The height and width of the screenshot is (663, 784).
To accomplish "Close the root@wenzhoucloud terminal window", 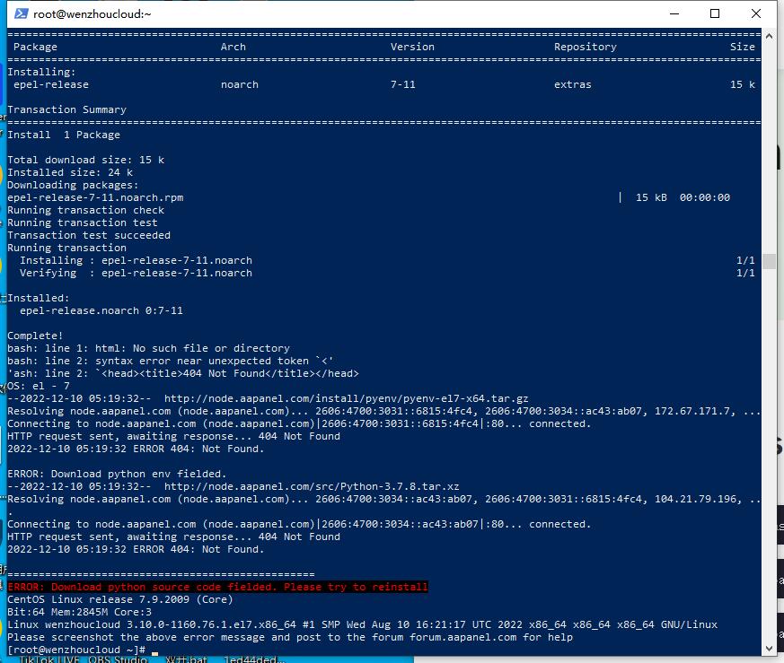I will tap(756, 14).
